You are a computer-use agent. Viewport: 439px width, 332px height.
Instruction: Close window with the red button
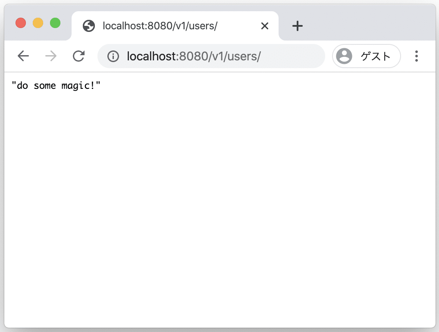tap(21, 23)
